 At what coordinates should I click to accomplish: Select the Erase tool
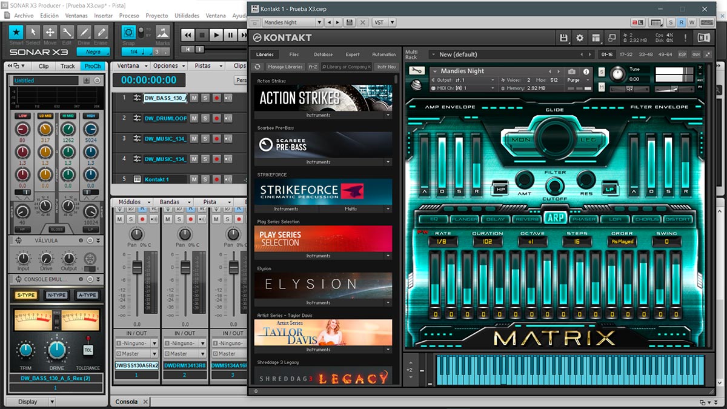(x=101, y=32)
